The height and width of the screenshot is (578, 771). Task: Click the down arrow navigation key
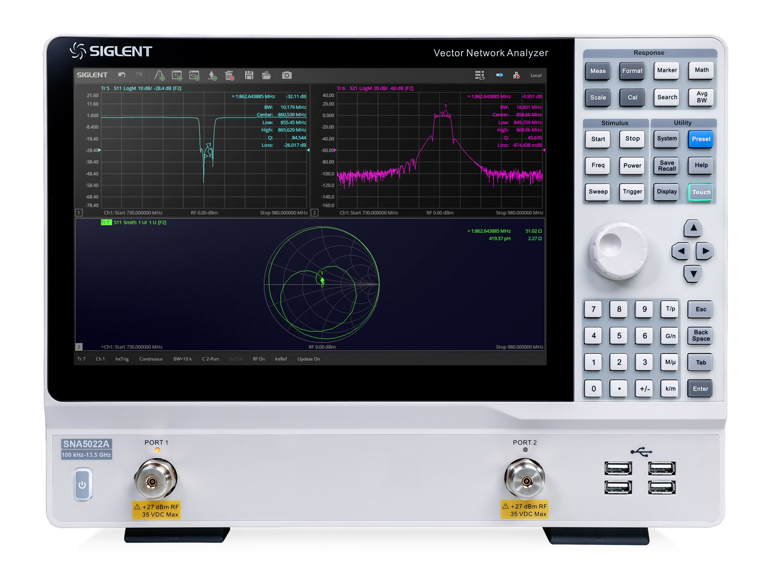[x=693, y=274]
